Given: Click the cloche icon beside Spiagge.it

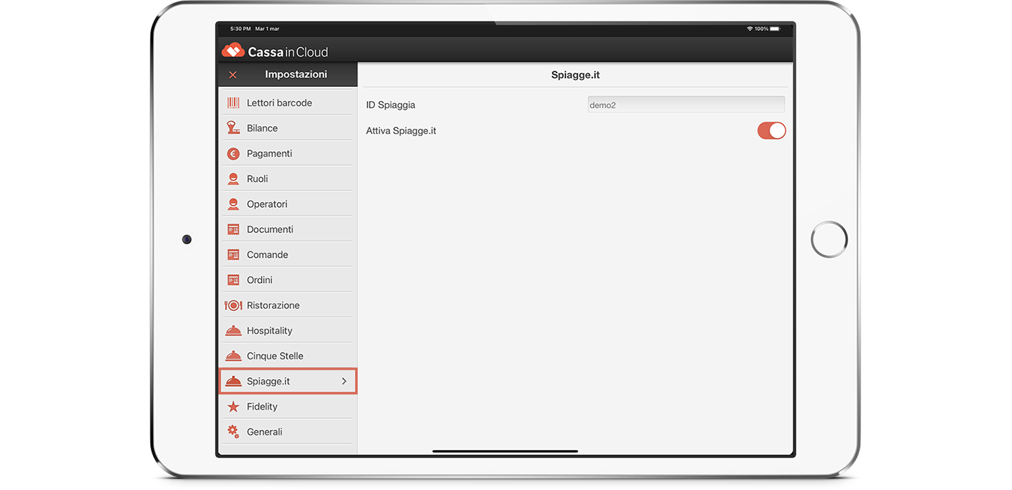Looking at the screenshot, I should pos(233,381).
